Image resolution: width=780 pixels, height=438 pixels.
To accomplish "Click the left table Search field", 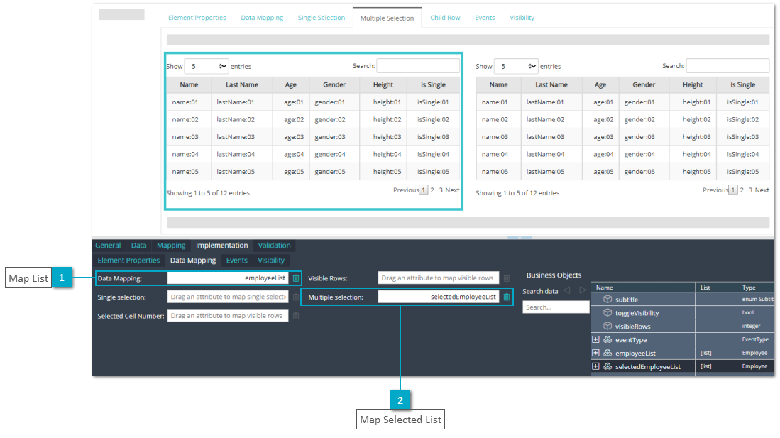I will pyautogui.click(x=418, y=66).
